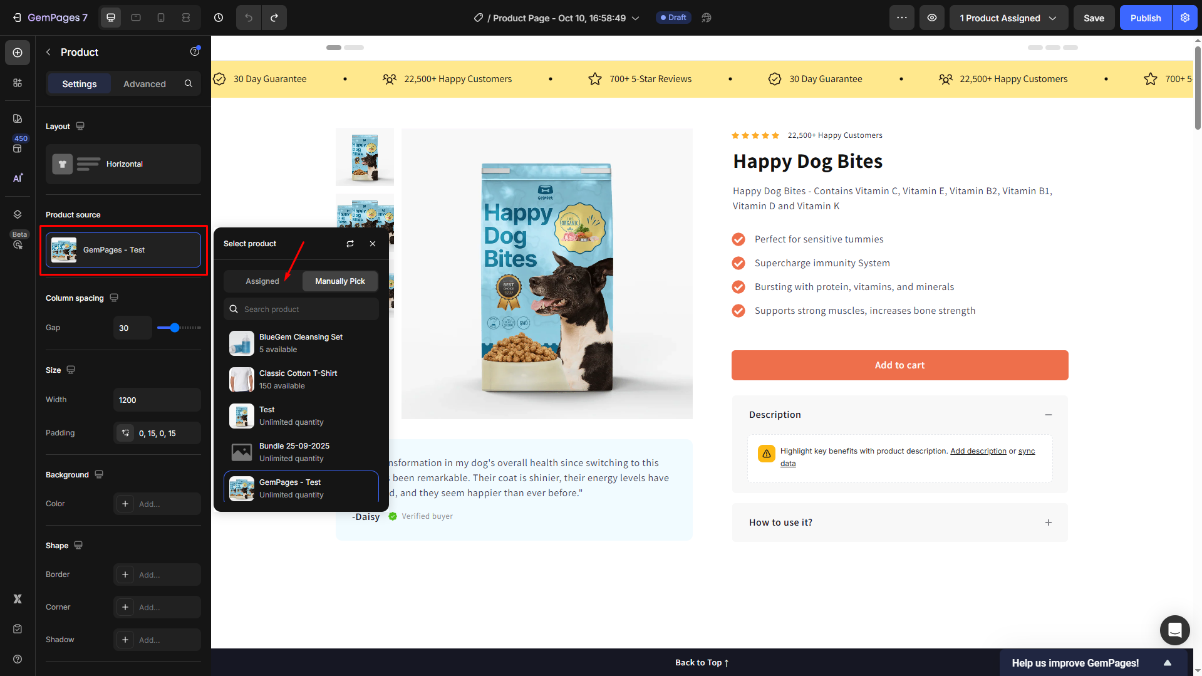Click the Add description link
Screen dimensions: 1202x676
tap(978, 451)
